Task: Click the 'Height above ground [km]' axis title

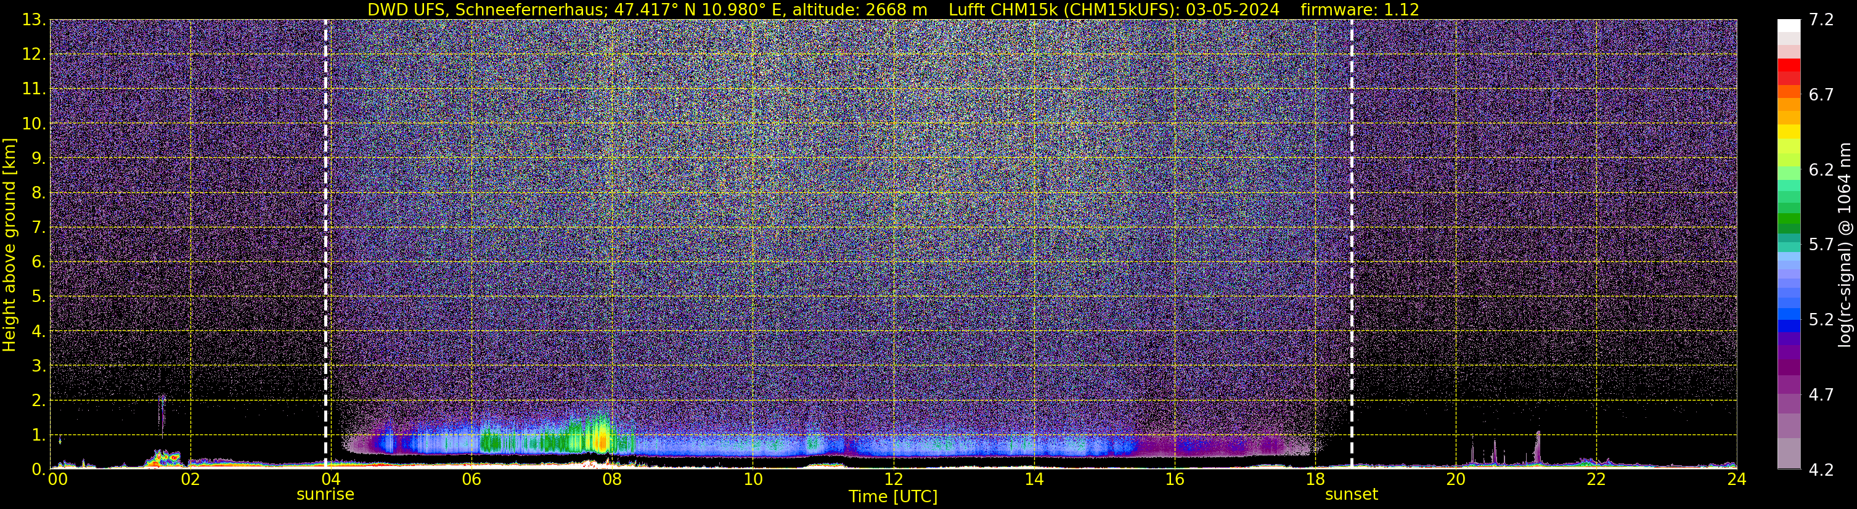Action: (x=9, y=245)
